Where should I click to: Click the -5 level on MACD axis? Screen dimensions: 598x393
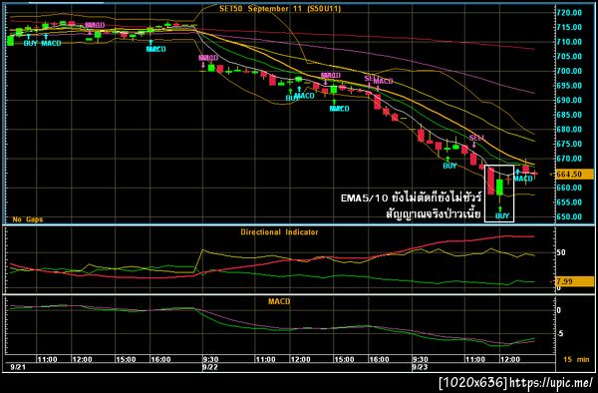(x=560, y=333)
